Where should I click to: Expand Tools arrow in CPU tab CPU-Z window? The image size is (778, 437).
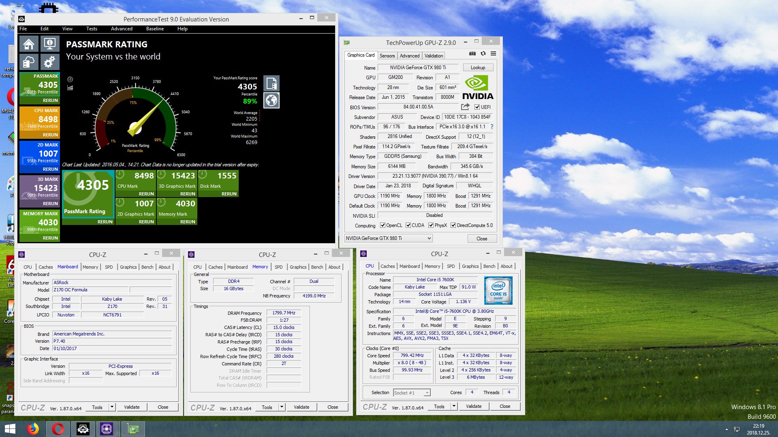tap(454, 406)
